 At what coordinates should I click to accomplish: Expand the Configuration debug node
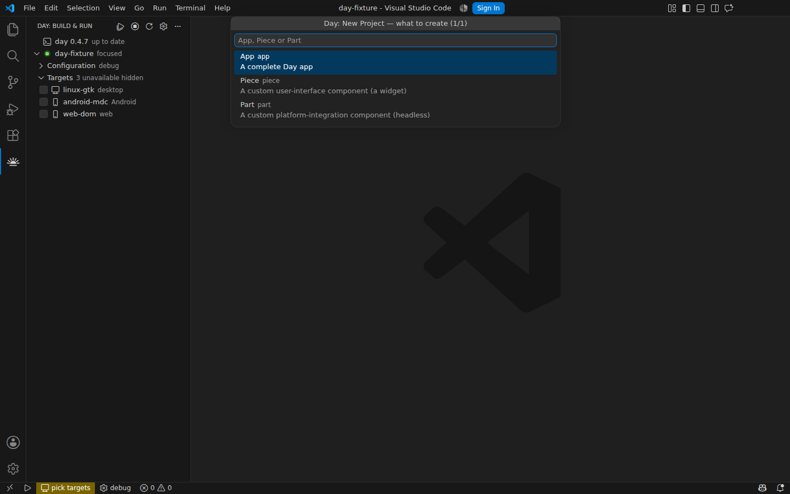[x=41, y=66]
